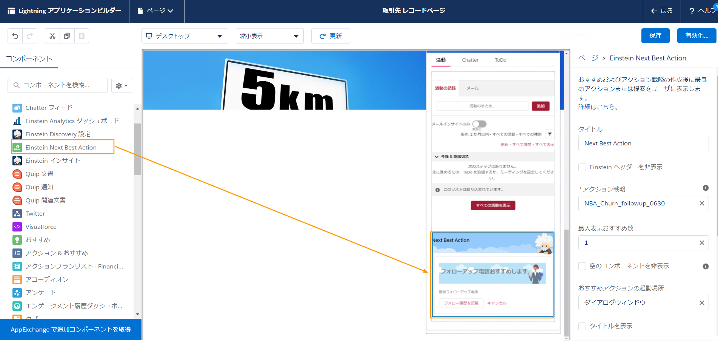The width and height of the screenshot is (718, 341).
Task: Click the undo arrow icon
Action: (x=15, y=36)
